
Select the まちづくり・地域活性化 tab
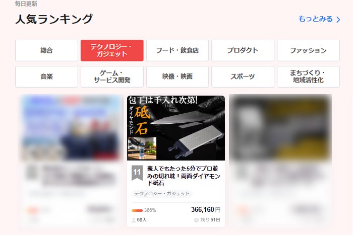tap(308, 76)
